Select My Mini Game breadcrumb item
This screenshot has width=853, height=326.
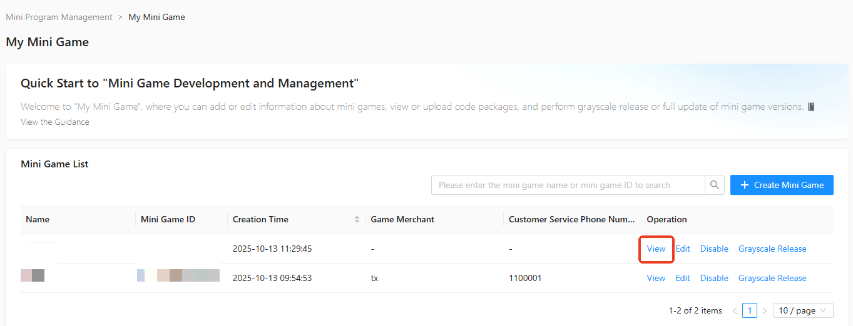pyautogui.click(x=156, y=17)
